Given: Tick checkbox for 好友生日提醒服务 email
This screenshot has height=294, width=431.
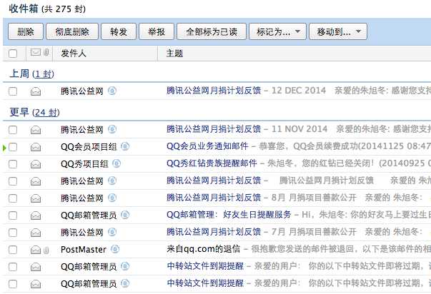Looking at the screenshot, I should (x=13, y=216).
